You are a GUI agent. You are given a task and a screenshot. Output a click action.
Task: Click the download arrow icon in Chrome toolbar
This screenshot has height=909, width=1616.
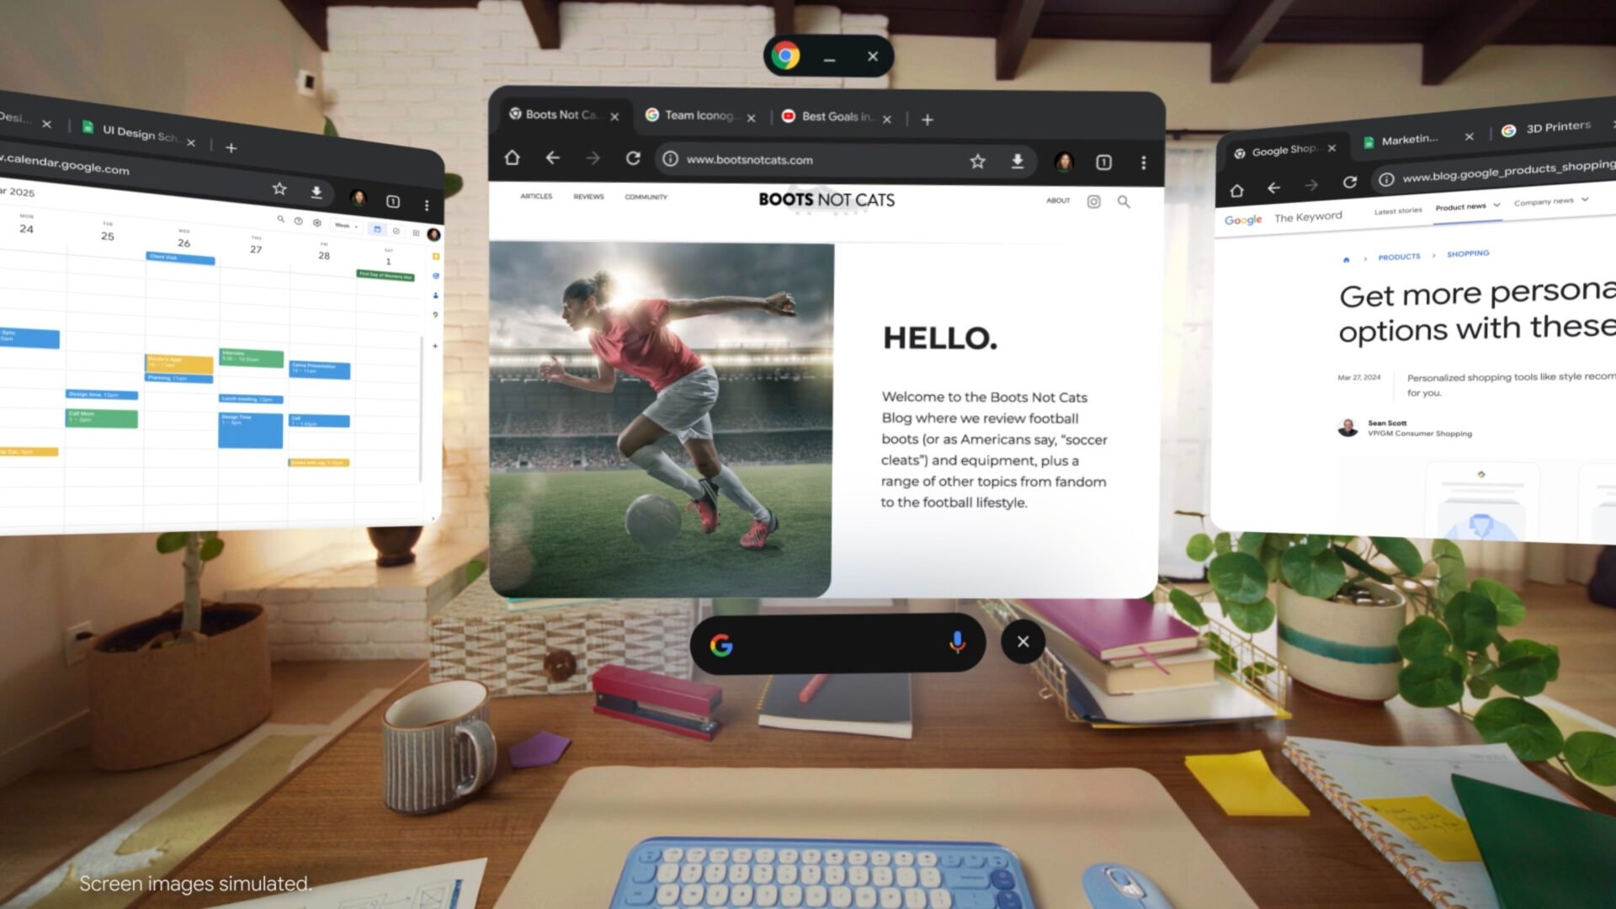pyautogui.click(x=1017, y=159)
